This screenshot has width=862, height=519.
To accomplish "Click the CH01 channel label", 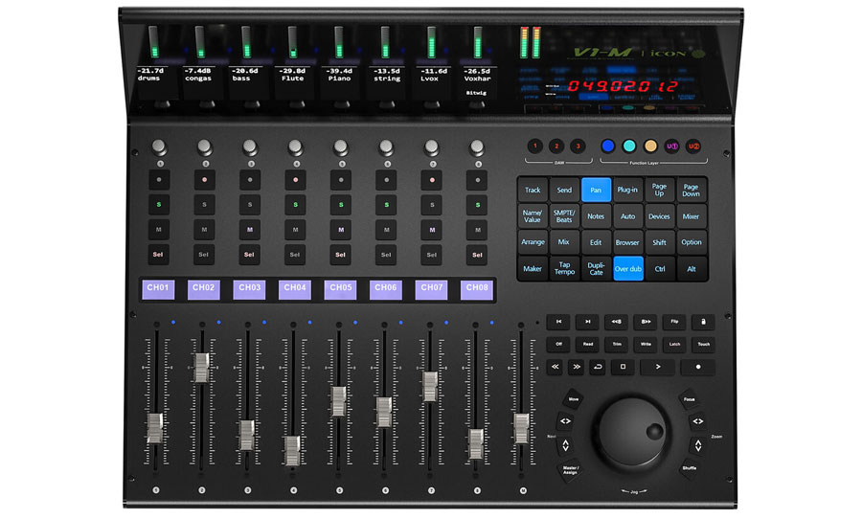I will 158,290.
